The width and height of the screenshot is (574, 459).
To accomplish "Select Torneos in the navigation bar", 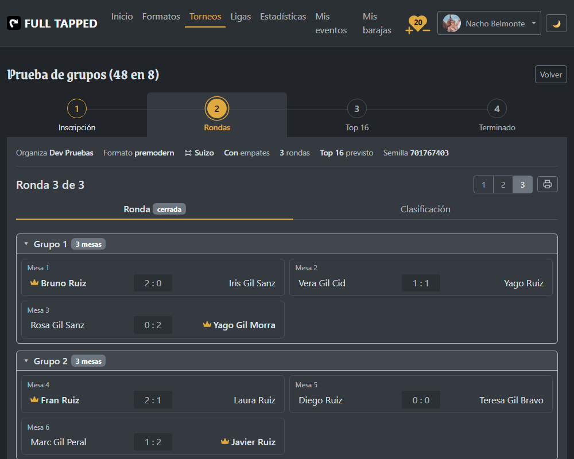I will (205, 17).
